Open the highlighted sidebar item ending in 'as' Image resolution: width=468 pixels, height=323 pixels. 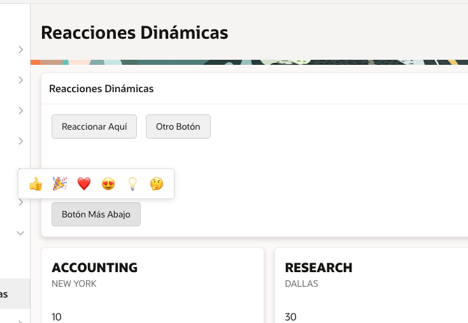click(x=13, y=294)
